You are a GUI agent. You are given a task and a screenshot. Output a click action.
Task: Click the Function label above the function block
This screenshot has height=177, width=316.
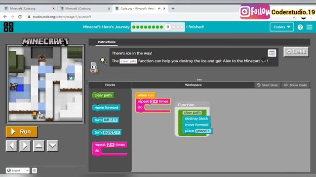click(x=186, y=105)
